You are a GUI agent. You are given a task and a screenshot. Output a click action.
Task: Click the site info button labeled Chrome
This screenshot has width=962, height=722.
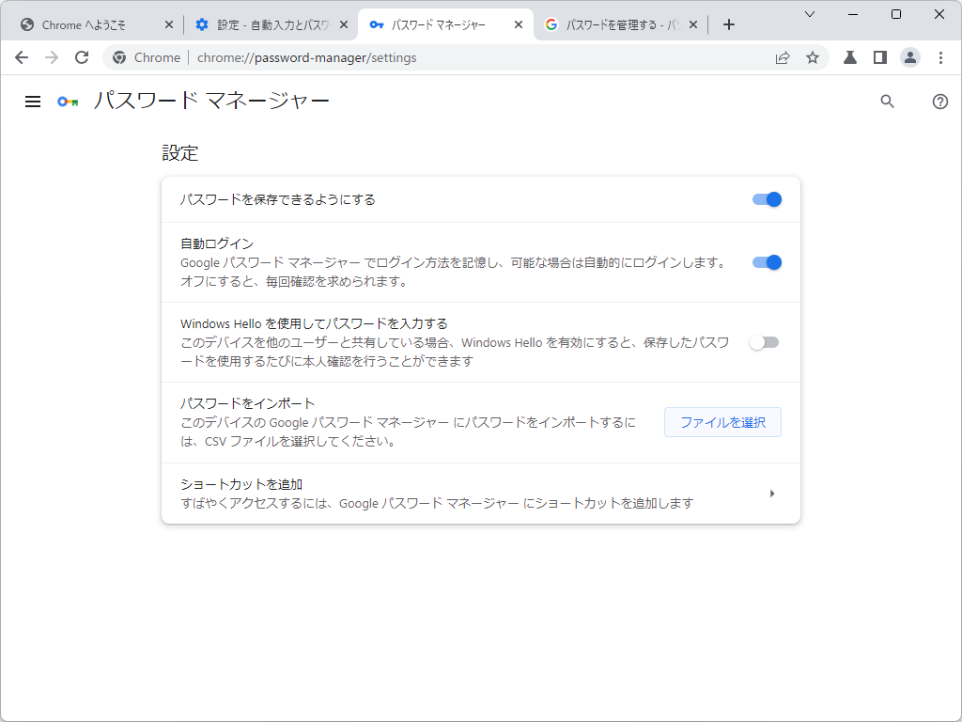pyautogui.click(x=146, y=57)
